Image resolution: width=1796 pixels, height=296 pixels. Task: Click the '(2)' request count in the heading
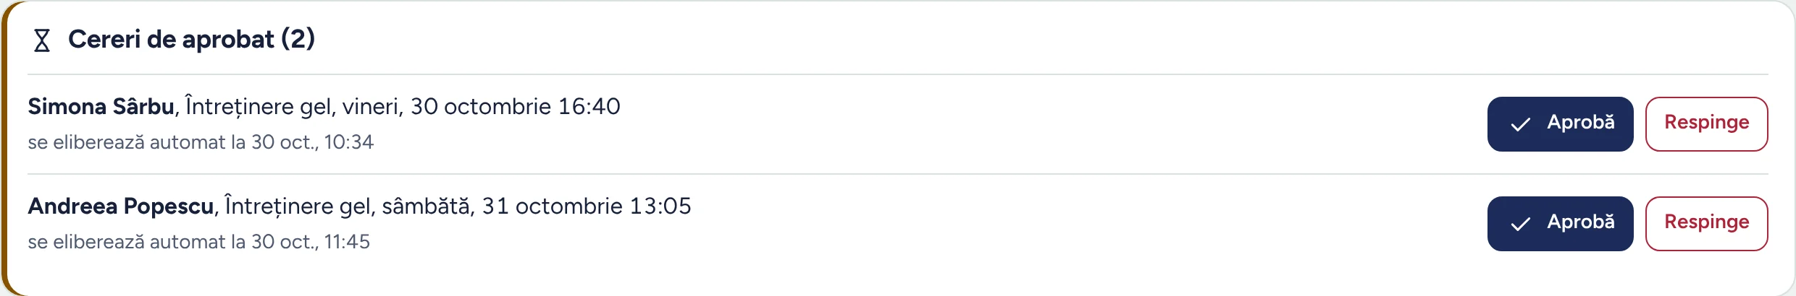(298, 39)
